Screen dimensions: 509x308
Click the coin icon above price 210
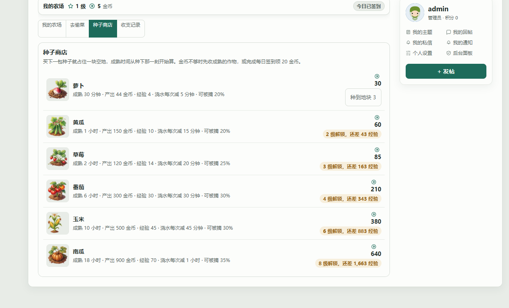click(x=374, y=182)
